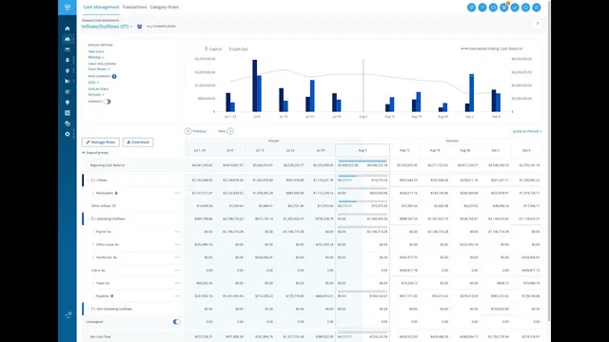Go to the home icon in sidebar
This screenshot has width=609, height=342.
point(68,28)
